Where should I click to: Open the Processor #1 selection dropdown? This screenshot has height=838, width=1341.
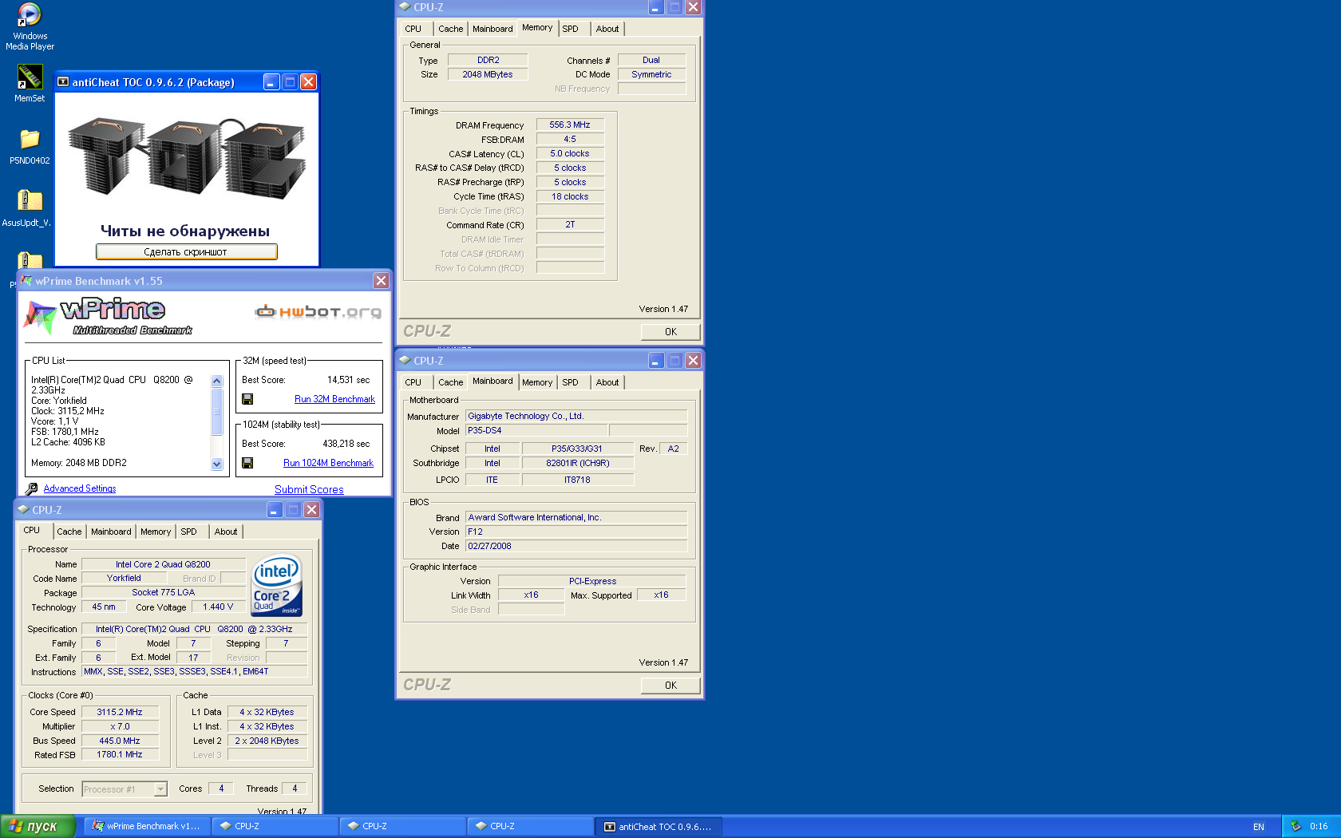160,789
